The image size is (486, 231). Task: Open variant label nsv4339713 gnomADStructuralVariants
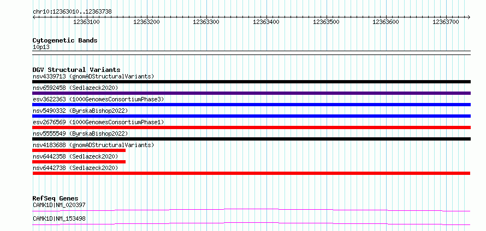(x=93, y=76)
